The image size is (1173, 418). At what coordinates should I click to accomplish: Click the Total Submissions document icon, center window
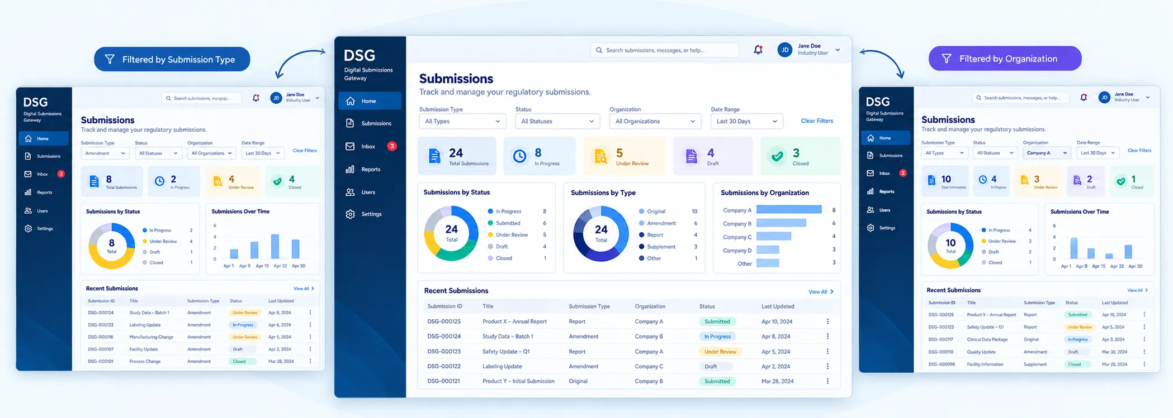434,156
